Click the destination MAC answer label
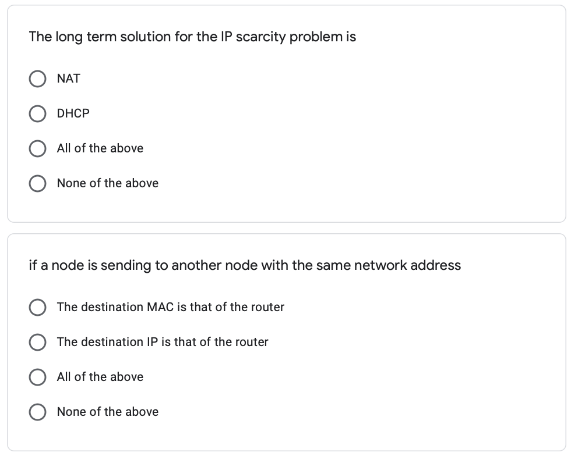Viewport: 585px width, 456px height. [170, 307]
